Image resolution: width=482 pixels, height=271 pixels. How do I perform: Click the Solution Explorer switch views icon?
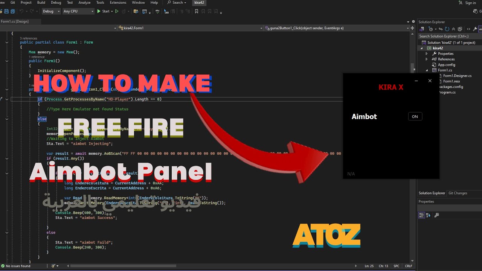422,29
